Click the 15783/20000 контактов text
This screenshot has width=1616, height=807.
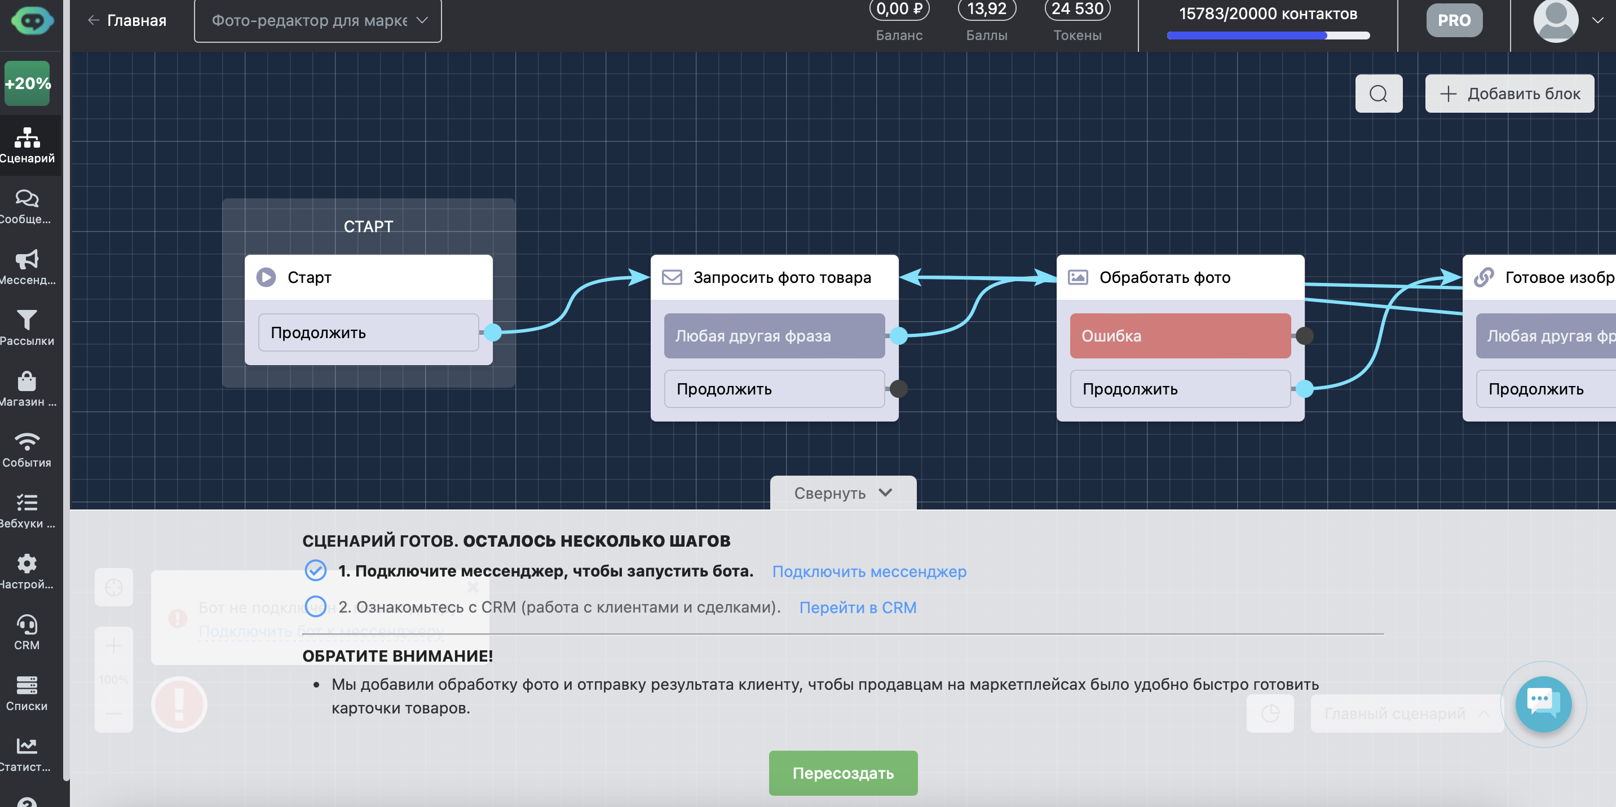(1268, 14)
